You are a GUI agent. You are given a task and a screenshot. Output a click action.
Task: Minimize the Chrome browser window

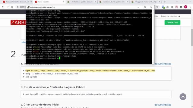[x=177, y=1]
